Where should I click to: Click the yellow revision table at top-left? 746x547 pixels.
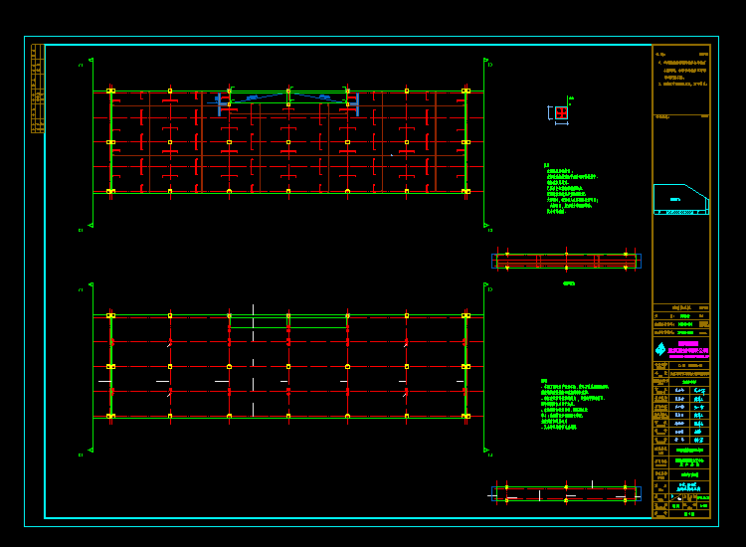coord(38,89)
